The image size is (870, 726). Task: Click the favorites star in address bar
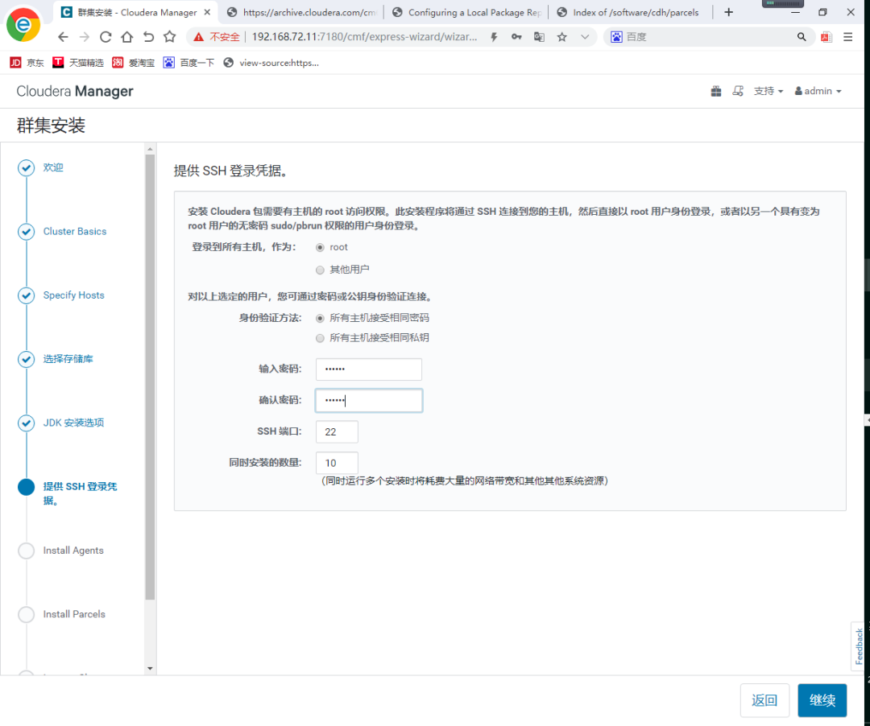562,37
